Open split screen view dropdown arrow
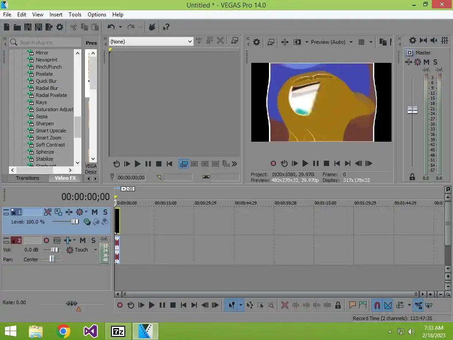The image size is (453, 340). (307, 42)
